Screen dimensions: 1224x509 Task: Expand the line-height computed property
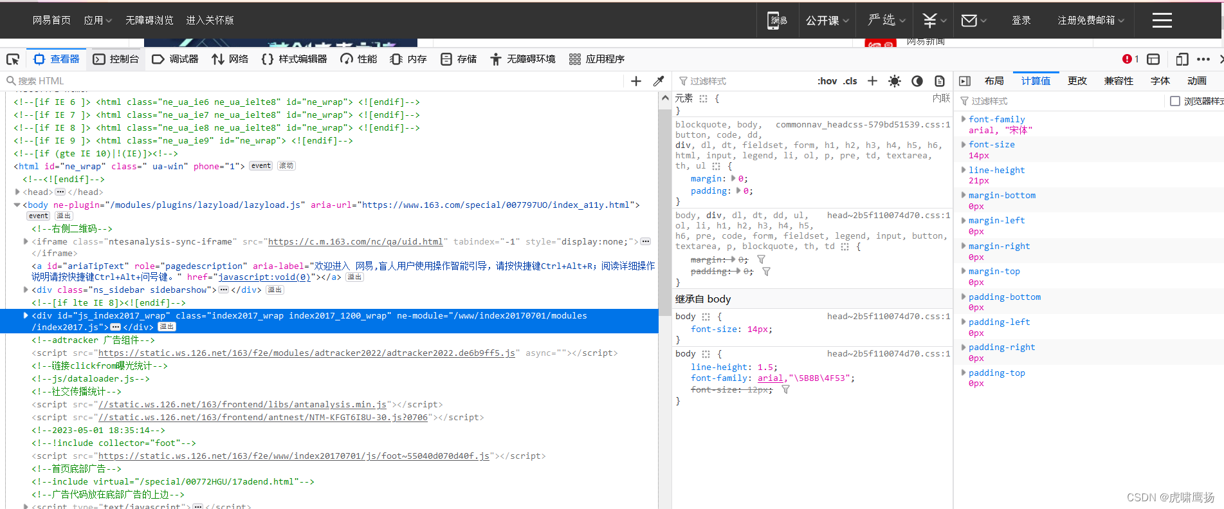(964, 170)
